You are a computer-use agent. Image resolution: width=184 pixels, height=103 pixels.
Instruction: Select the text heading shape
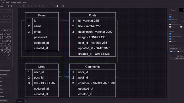[5, 30]
